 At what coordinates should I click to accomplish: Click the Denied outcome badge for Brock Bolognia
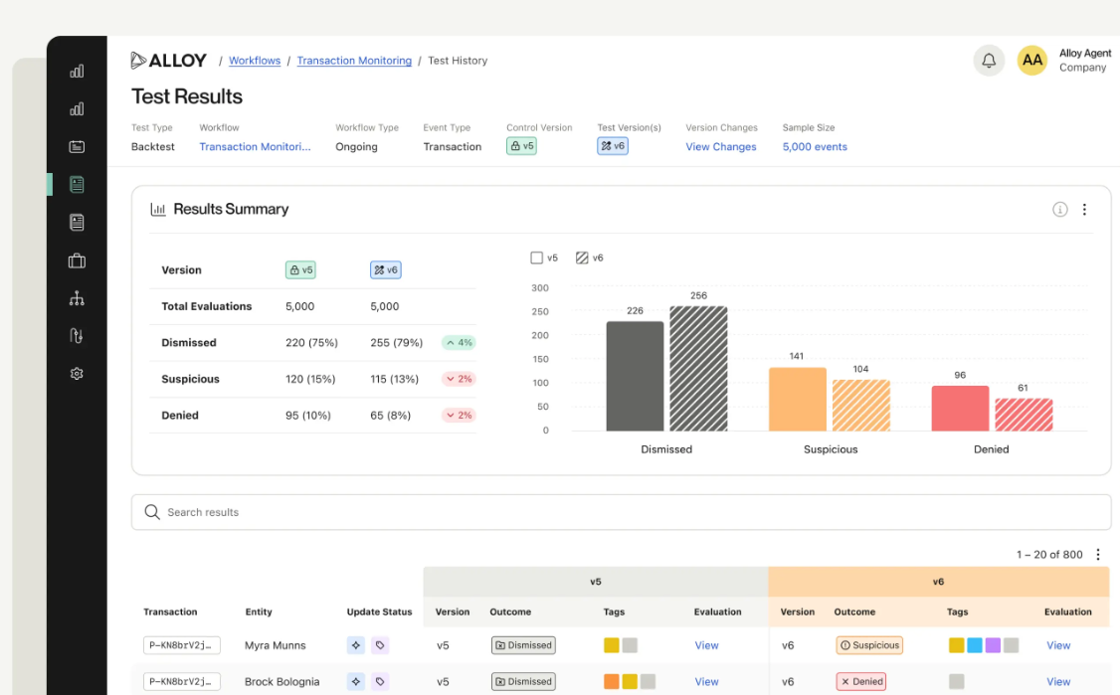(861, 681)
